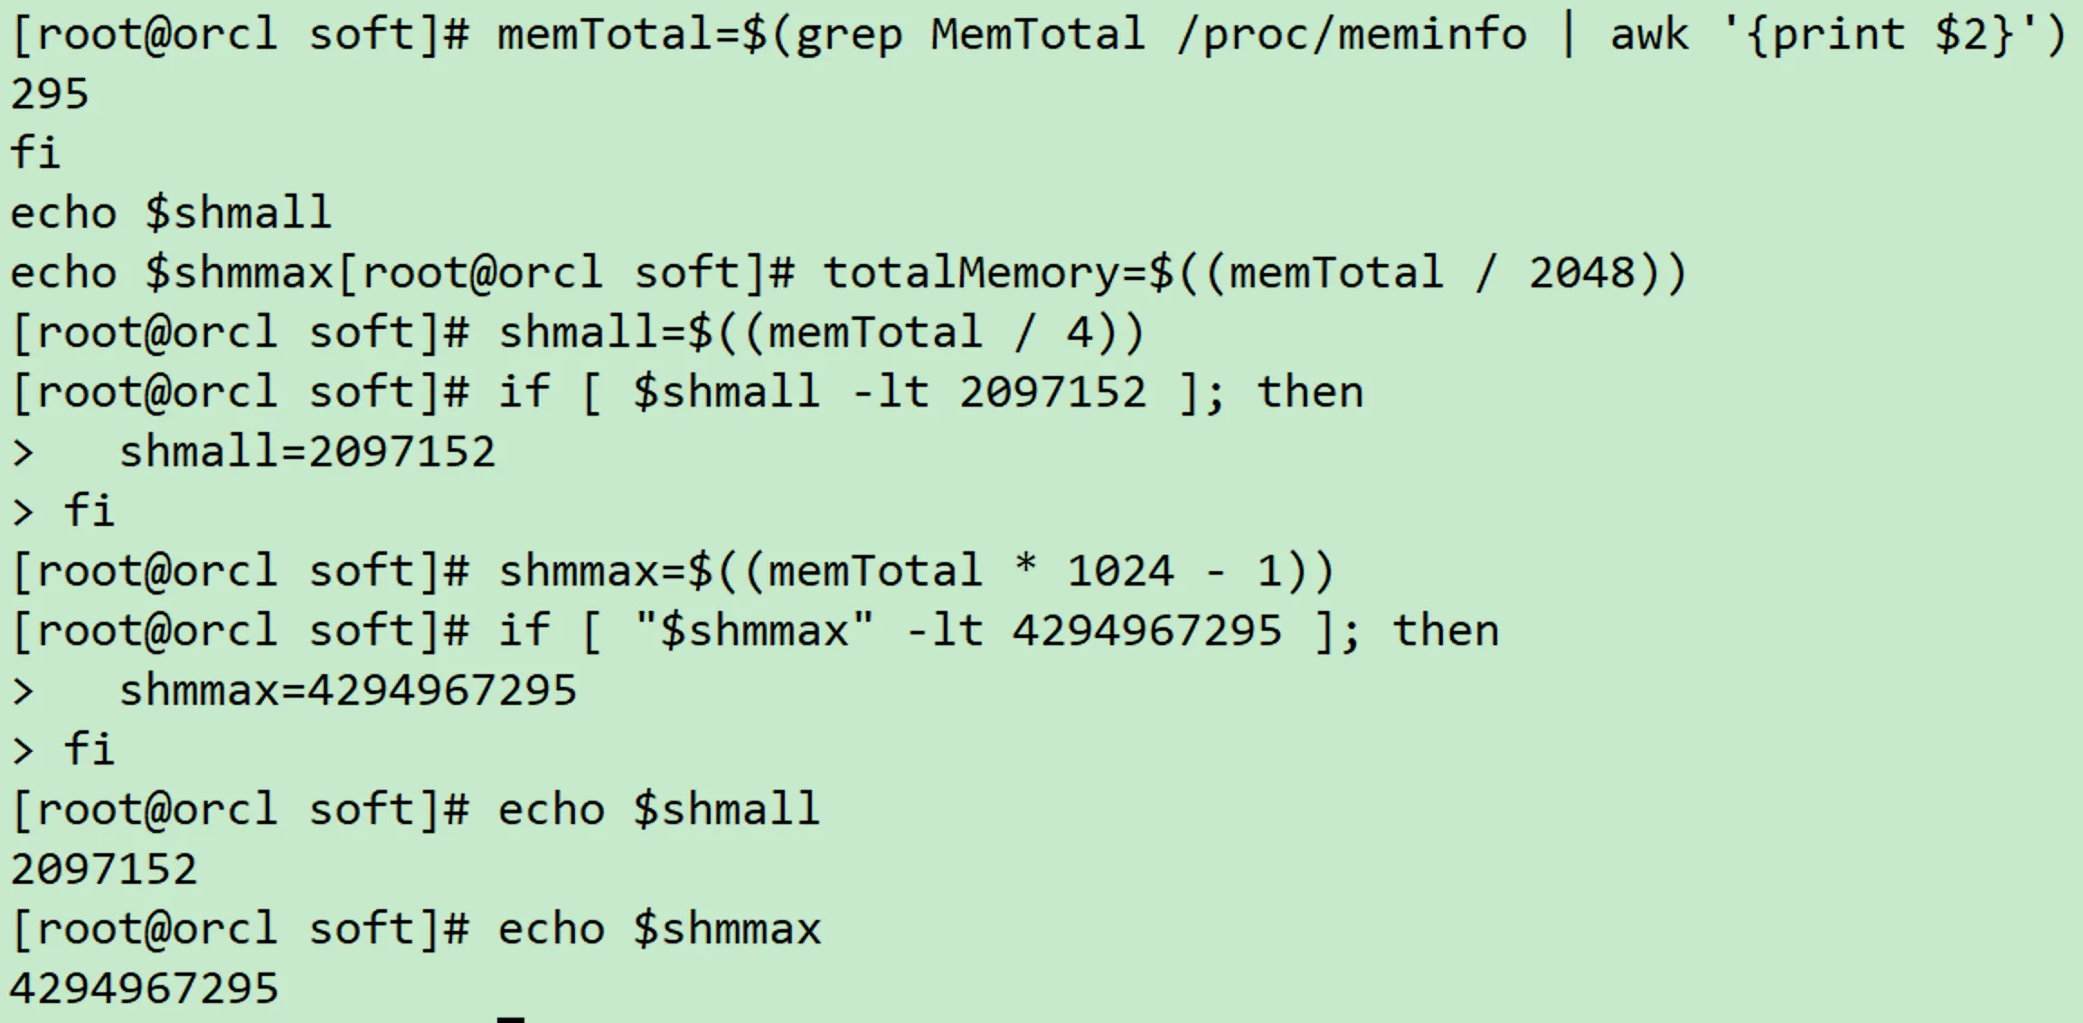
Task: Click the pipe symbol in first command
Action: click(x=1569, y=34)
